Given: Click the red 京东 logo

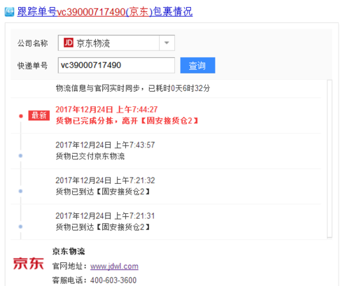Looking at the screenshot, I should pos(28,264).
